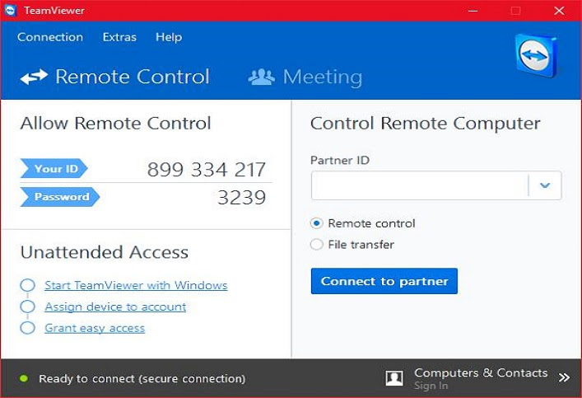
Task: Click the Sign In text
Action: pos(431,386)
